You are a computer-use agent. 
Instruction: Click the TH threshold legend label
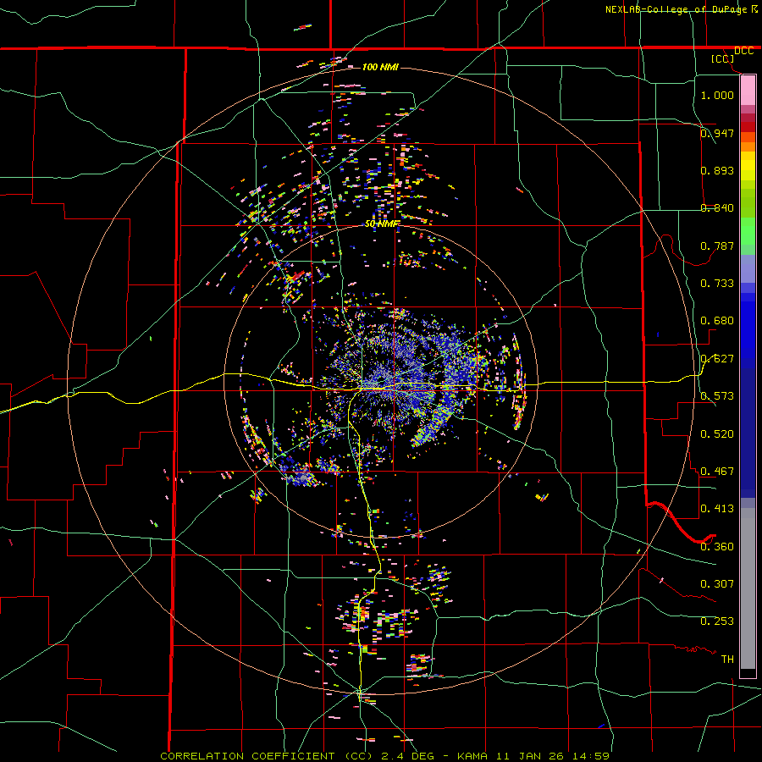pos(727,659)
